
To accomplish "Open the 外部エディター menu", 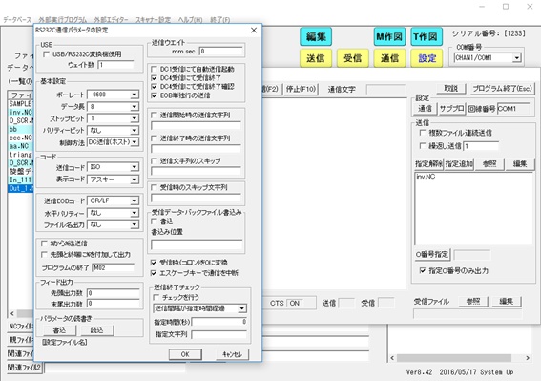I will (111, 20).
